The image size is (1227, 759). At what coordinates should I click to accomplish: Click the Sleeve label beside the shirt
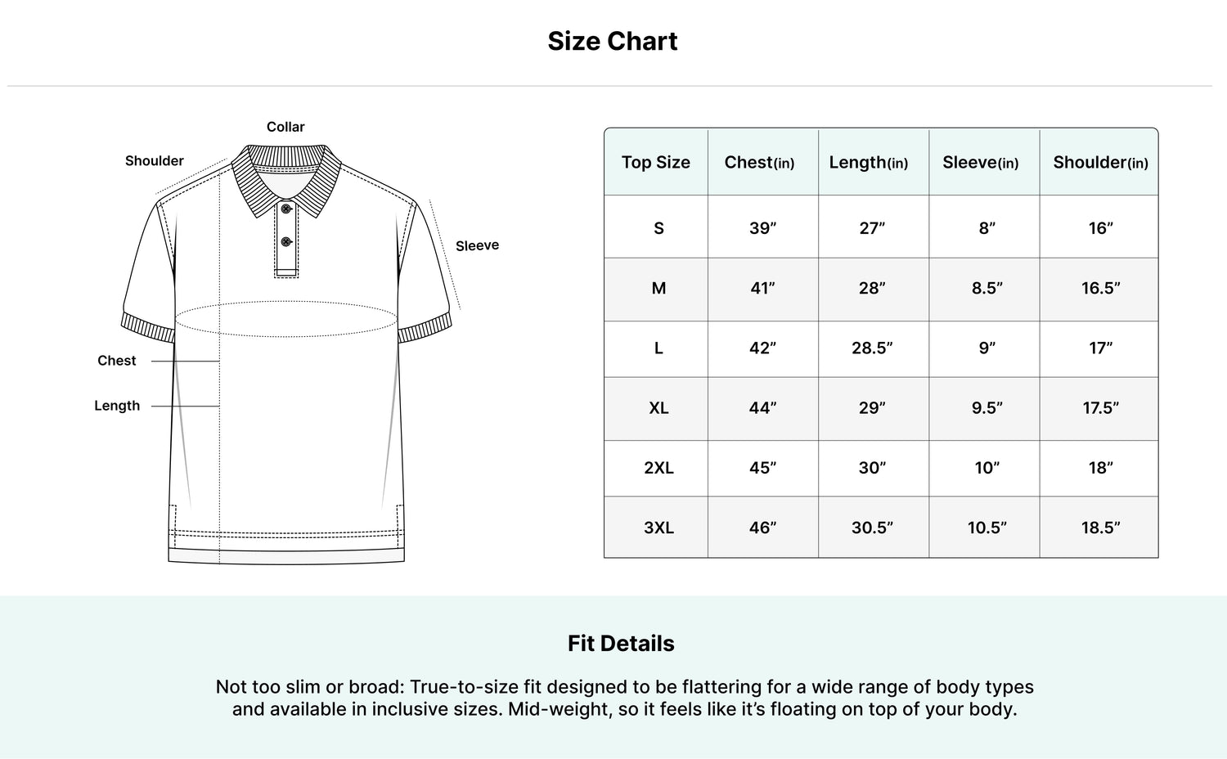(x=477, y=245)
